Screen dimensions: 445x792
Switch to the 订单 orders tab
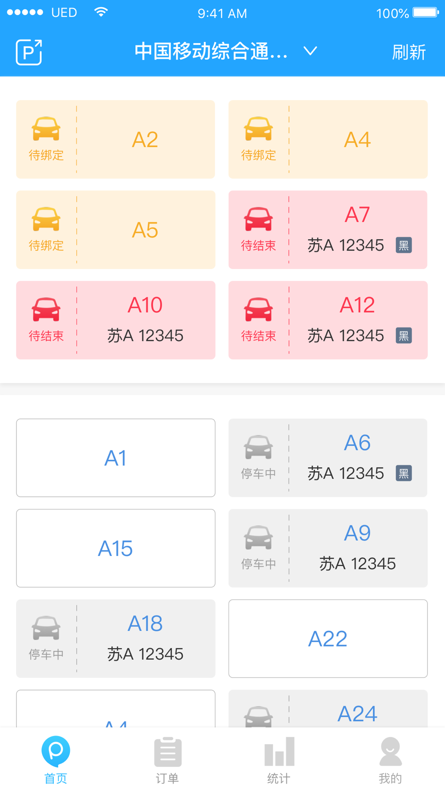click(x=167, y=760)
